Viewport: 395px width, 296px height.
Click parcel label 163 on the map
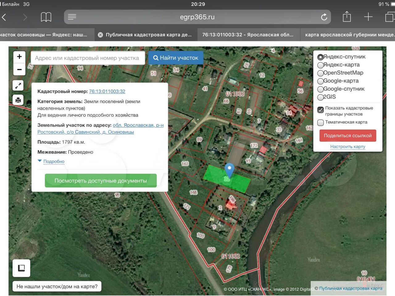pyautogui.click(x=185, y=164)
